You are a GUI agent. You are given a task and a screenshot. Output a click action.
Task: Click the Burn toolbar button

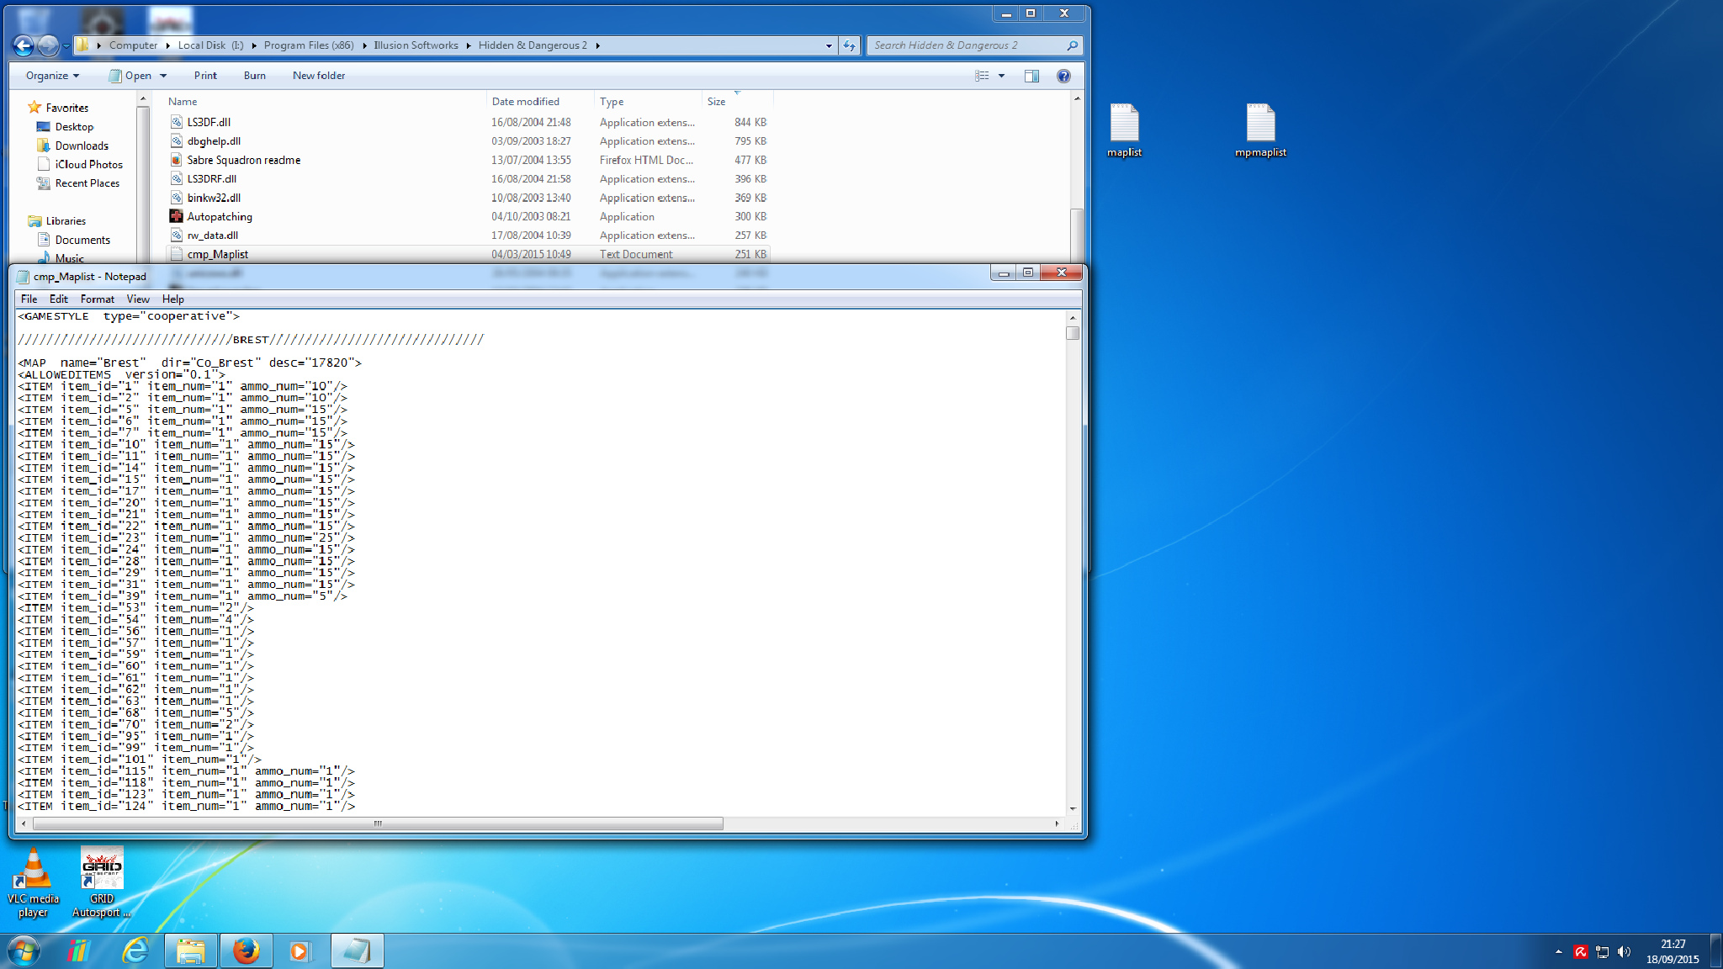pos(254,76)
